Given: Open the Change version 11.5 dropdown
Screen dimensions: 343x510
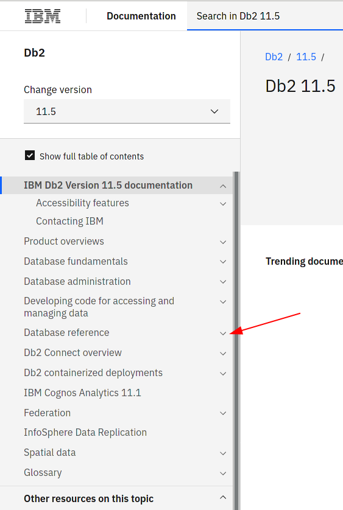Looking at the screenshot, I should [127, 111].
